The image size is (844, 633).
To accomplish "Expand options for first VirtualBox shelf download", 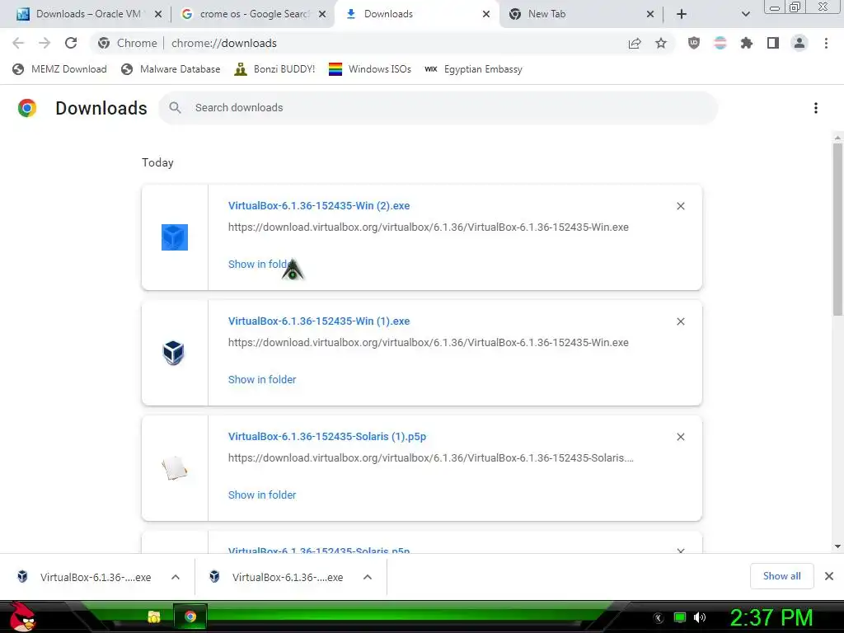I will pos(176,577).
